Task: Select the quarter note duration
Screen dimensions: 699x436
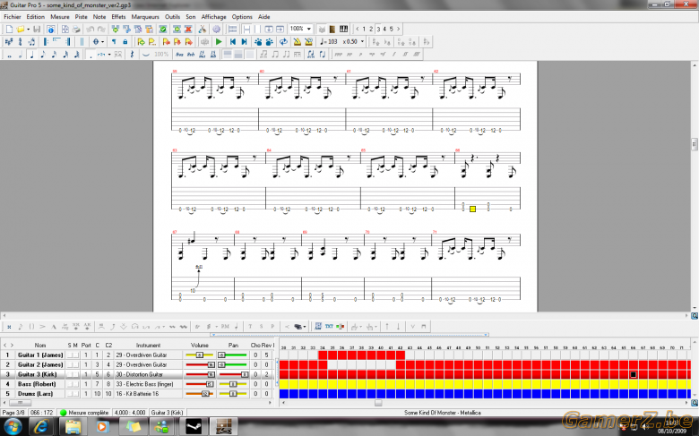Action: 31,55
